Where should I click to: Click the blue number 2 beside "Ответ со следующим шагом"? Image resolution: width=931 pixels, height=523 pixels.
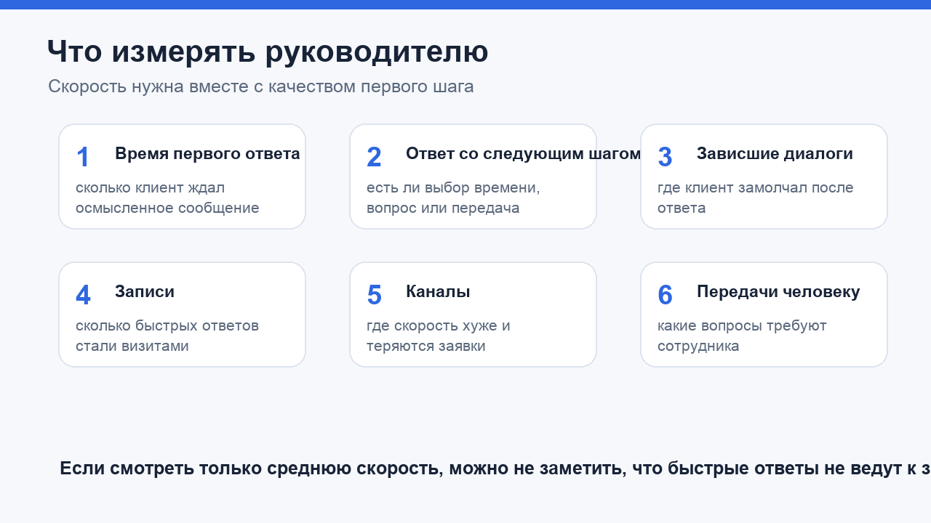[374, 157]
